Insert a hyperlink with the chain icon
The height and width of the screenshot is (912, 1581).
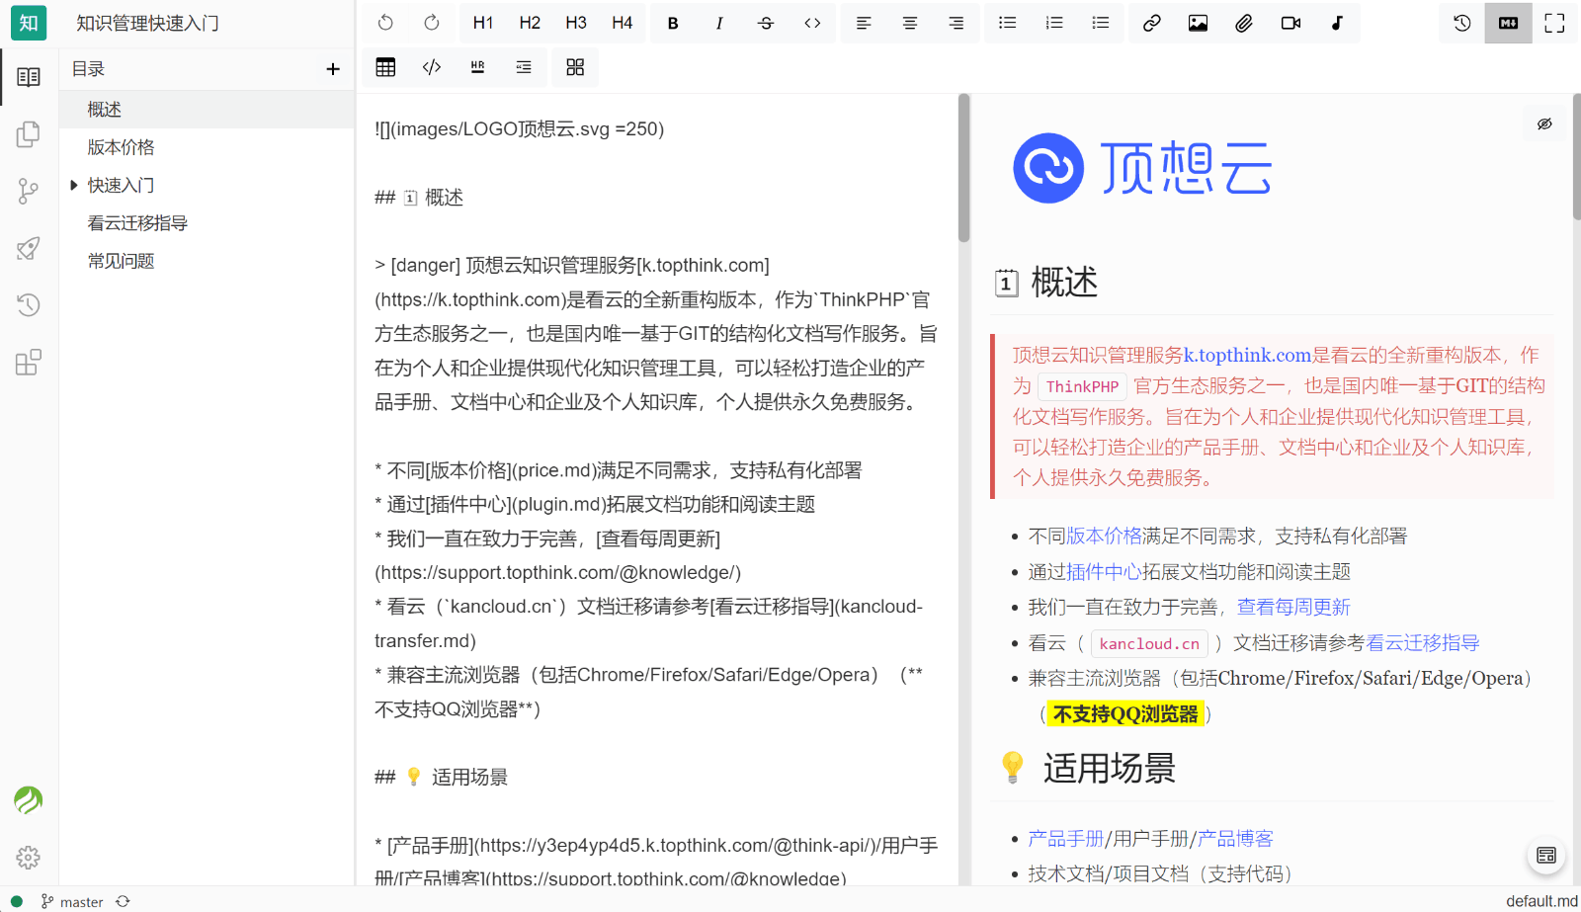[x=1151, y=22]
